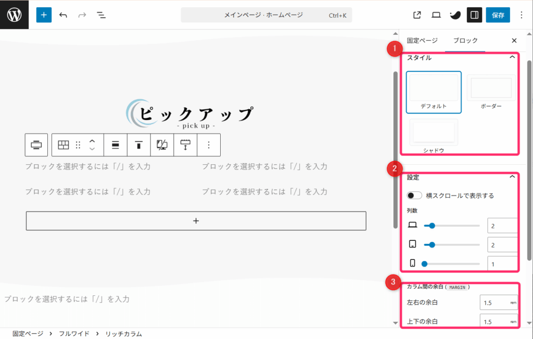
Task: Open the editor options three-dot menu
Action: tap(522, 15)
